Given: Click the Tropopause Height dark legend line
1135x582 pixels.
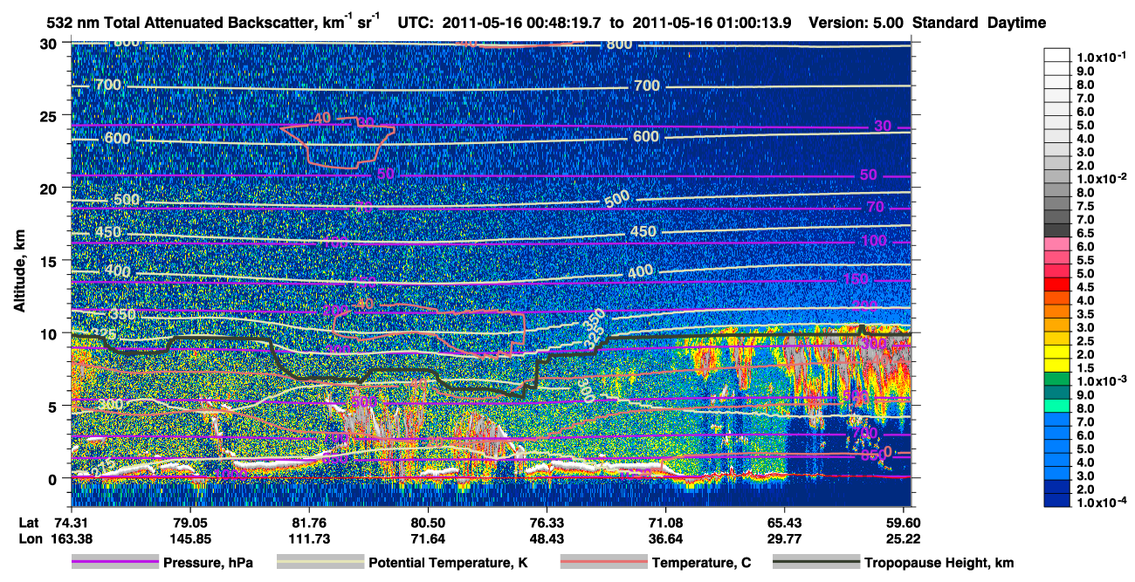Looking at the screenshot, I should [x=816, y=563].
